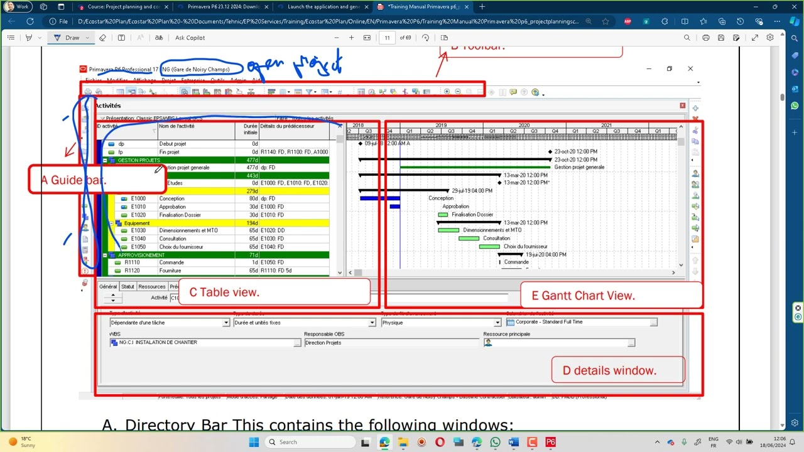Open the Work profile menu
Image resolution: width=804 pixels, height=452 pixels.
pos(18,7)
